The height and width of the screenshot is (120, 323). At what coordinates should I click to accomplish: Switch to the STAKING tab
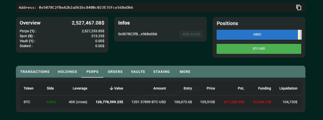161,72
